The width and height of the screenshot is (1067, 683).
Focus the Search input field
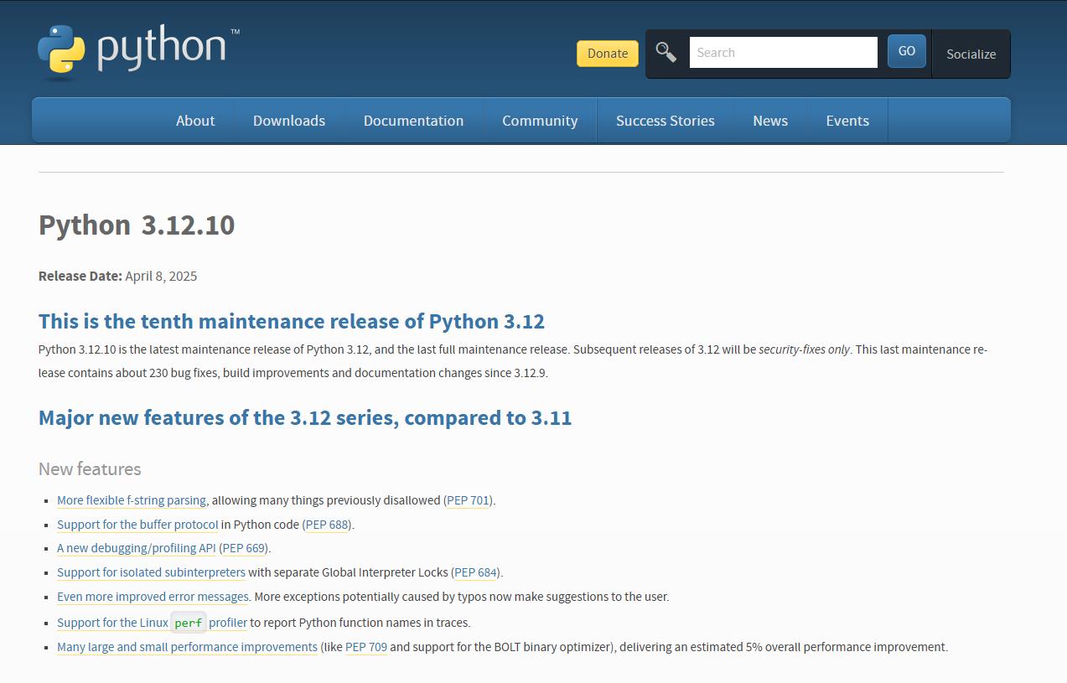784,52
